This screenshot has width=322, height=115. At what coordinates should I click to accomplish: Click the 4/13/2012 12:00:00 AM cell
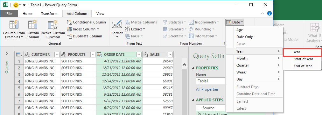[119, 61]
